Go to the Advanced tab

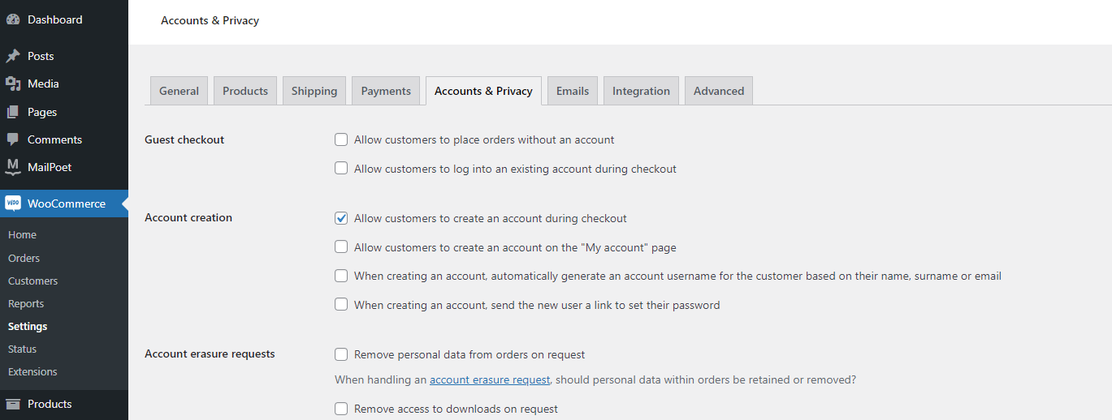[x=719, y=91]
